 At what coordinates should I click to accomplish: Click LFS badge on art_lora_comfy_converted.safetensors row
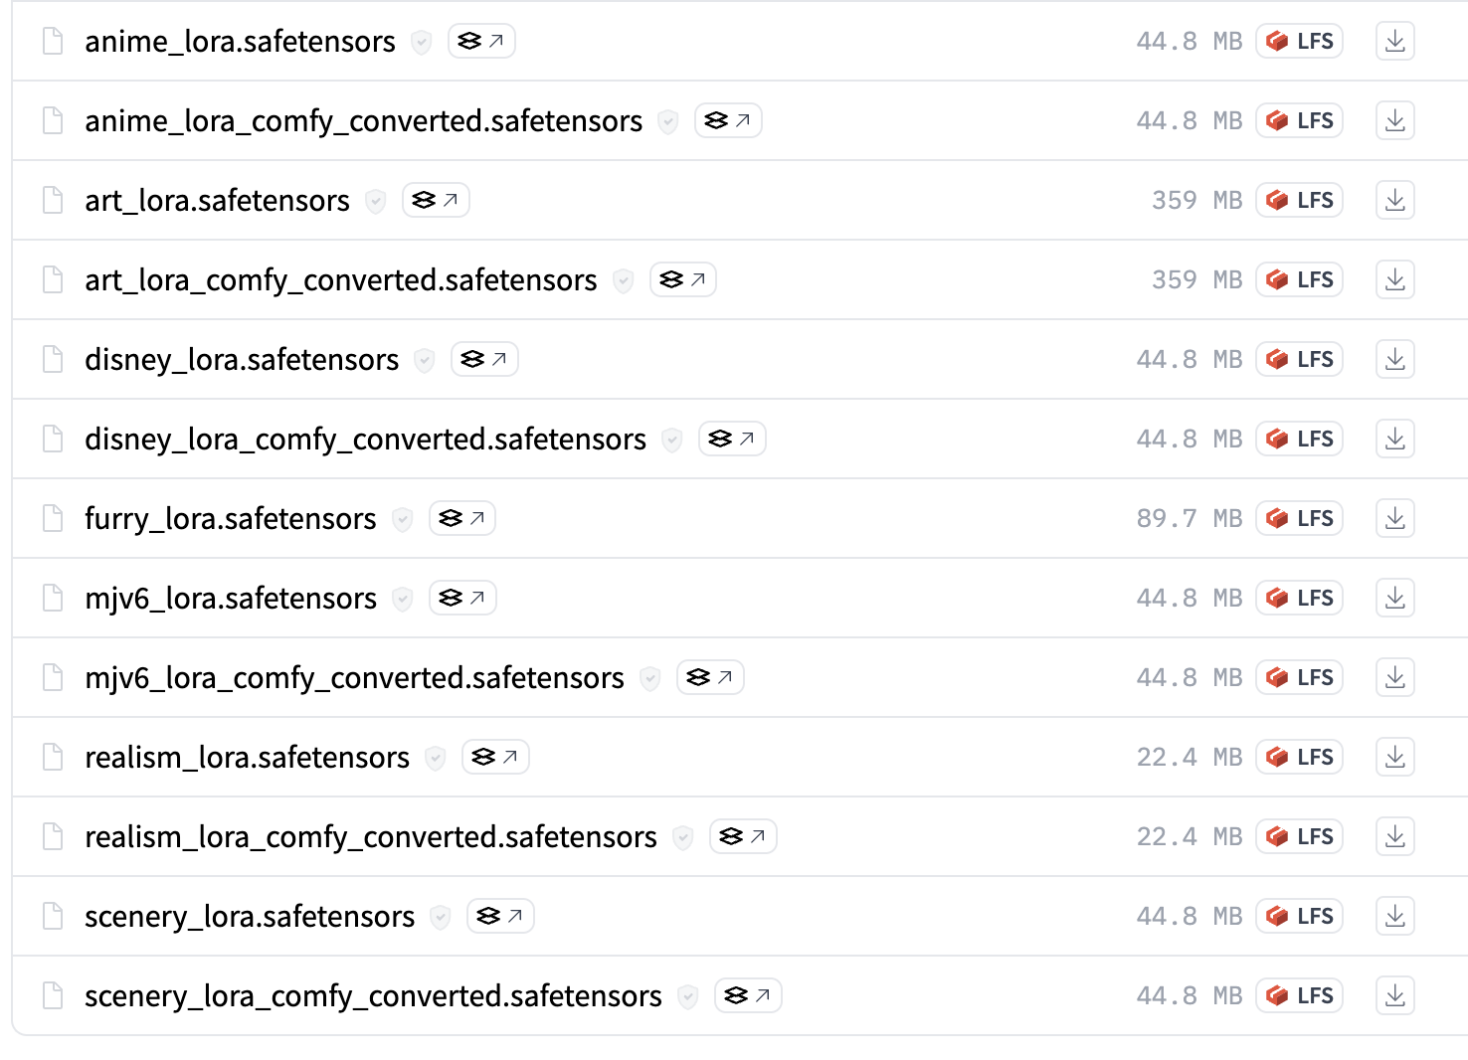coord(1299,279)
